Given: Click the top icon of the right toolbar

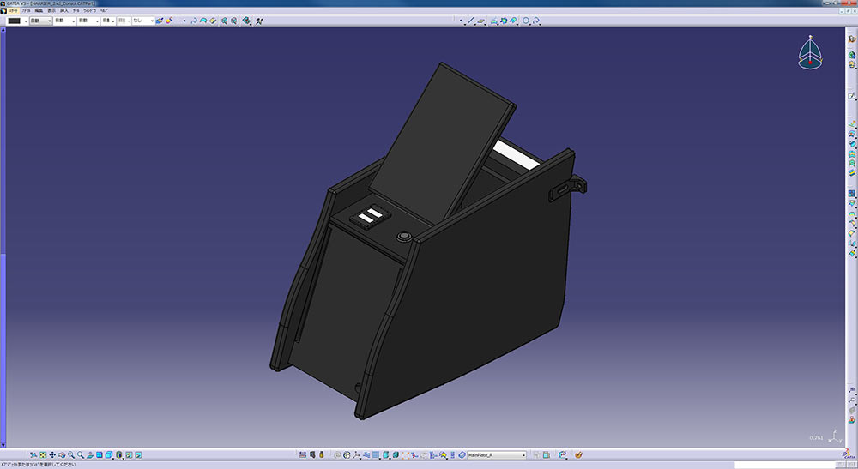Looking at the screenshot, I should tap(852, 39).
